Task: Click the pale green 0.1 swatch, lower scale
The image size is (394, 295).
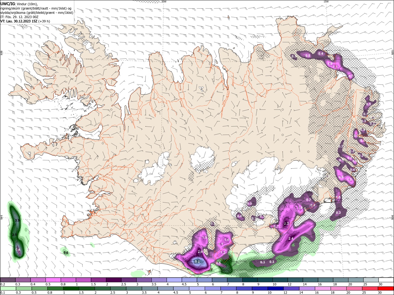Action: [8, 289]
